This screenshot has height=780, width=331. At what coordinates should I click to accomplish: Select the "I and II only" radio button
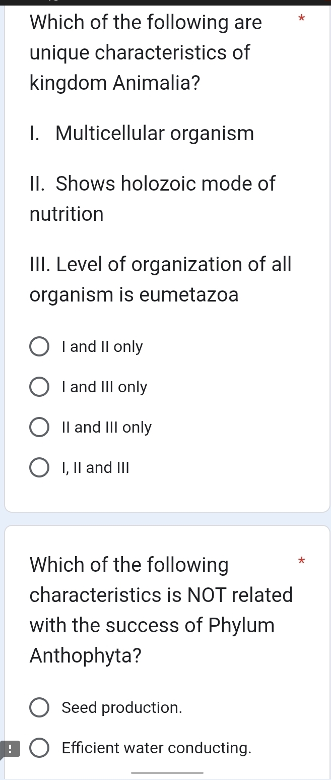pyautogui.click(x=39, y=346)
